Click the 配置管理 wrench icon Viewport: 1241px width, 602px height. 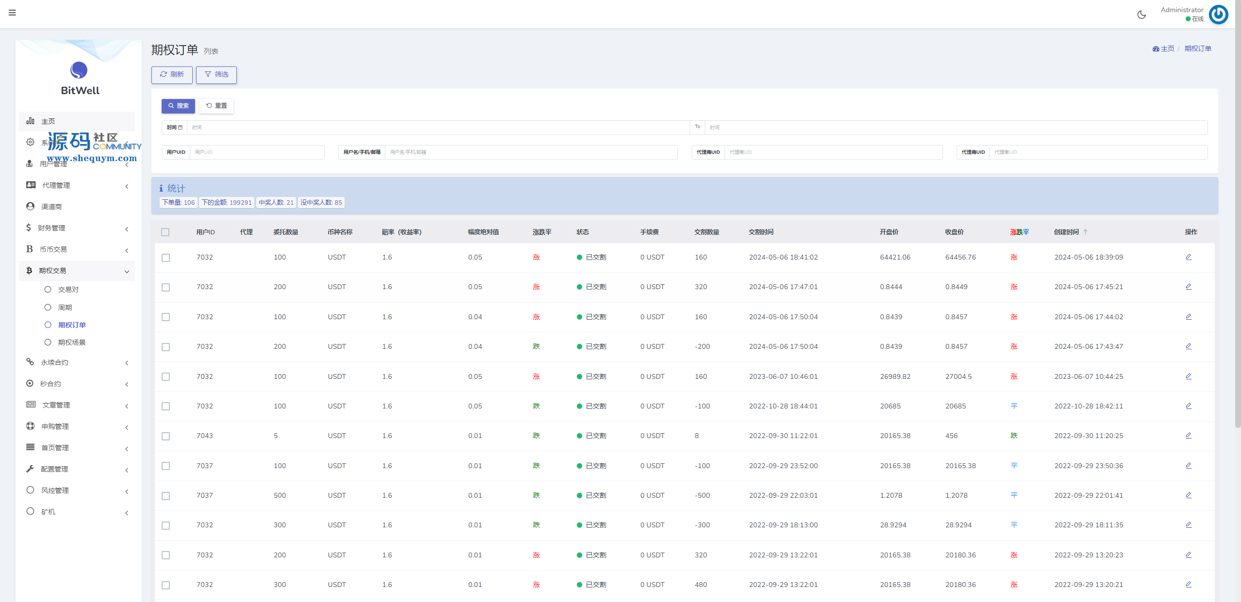(30, 469)
